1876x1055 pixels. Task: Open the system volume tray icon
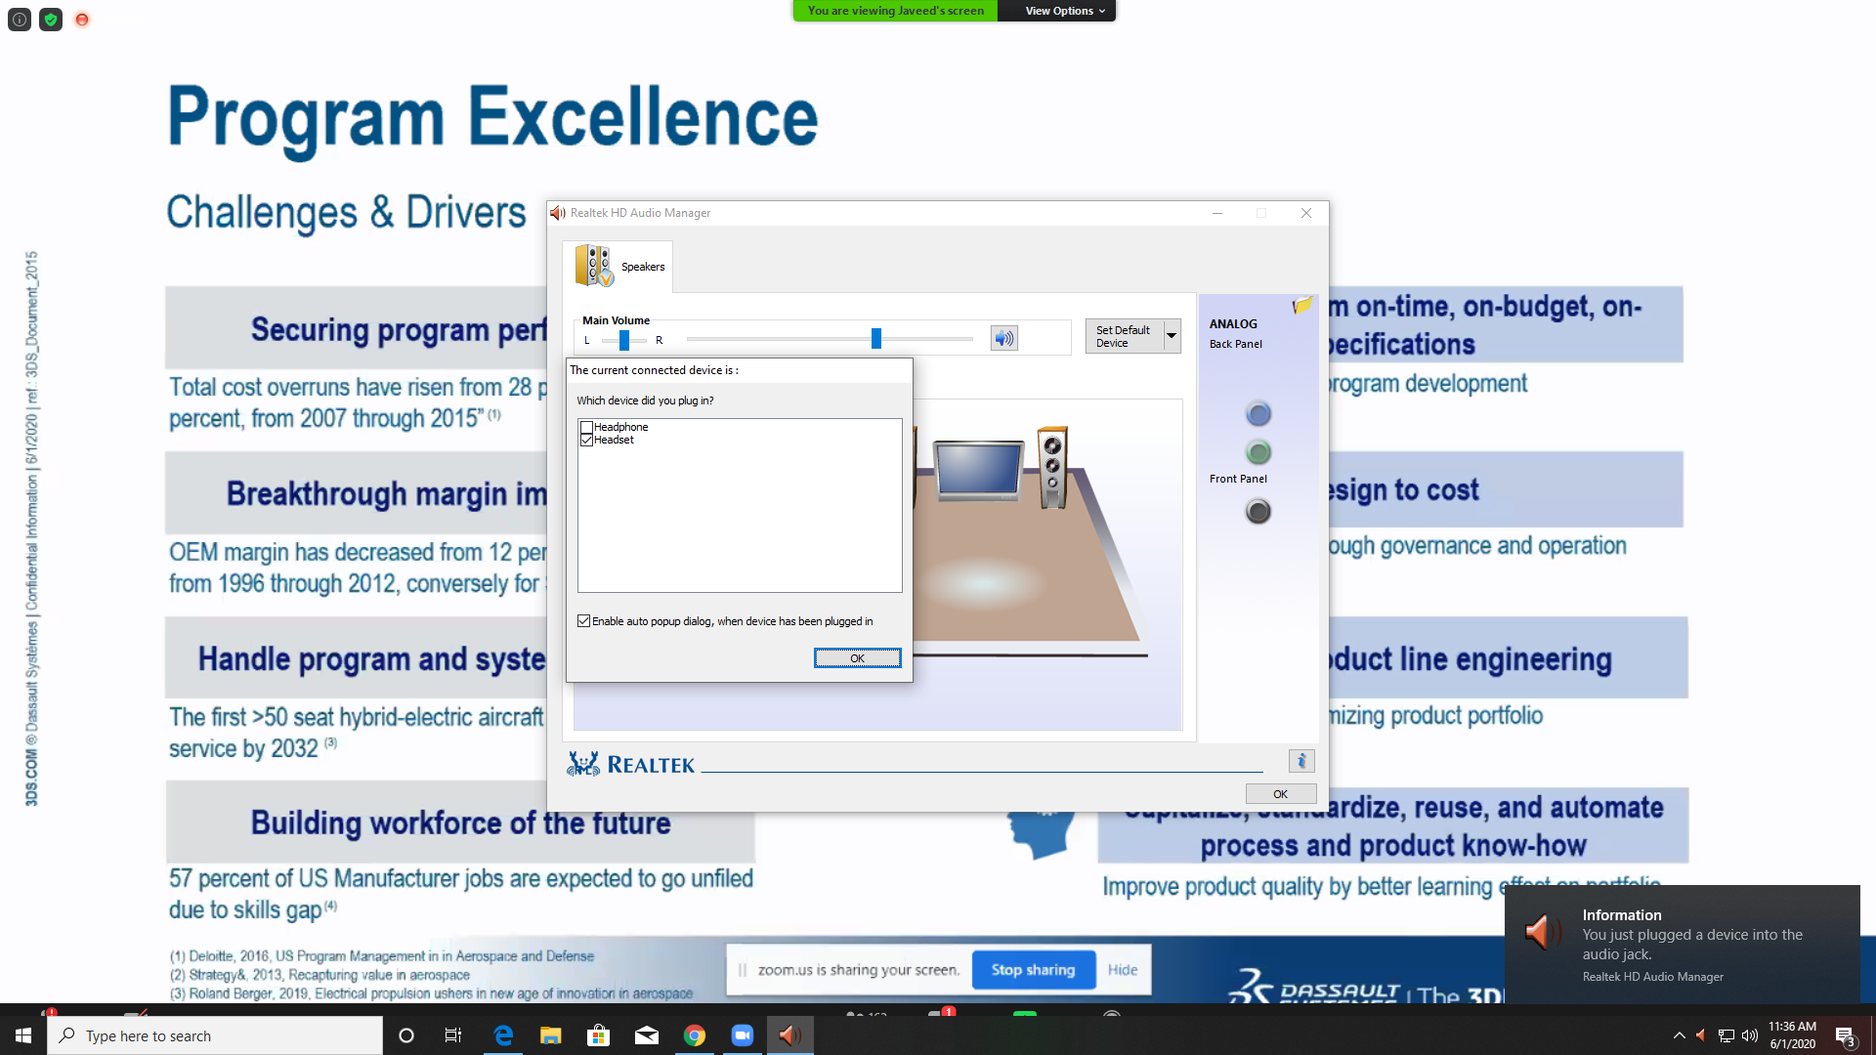pos(1750,1035)
